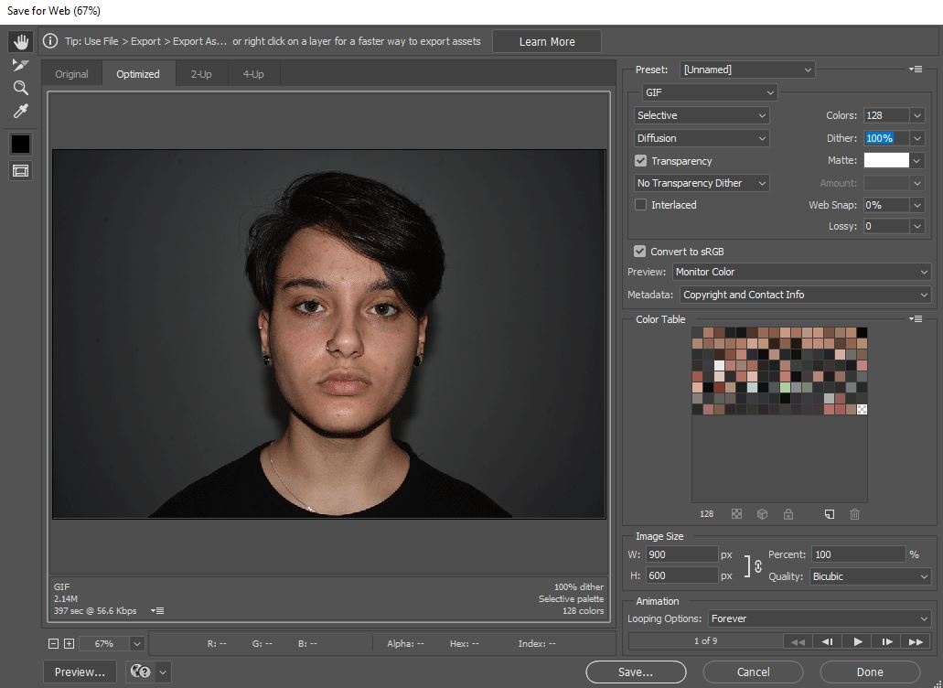Click the zoom out minus icon
943x688 pixels.
pyautogui.click(x=54, y=643)
